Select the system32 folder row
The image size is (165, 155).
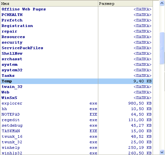pyautogui.click(x=76, y=70)
